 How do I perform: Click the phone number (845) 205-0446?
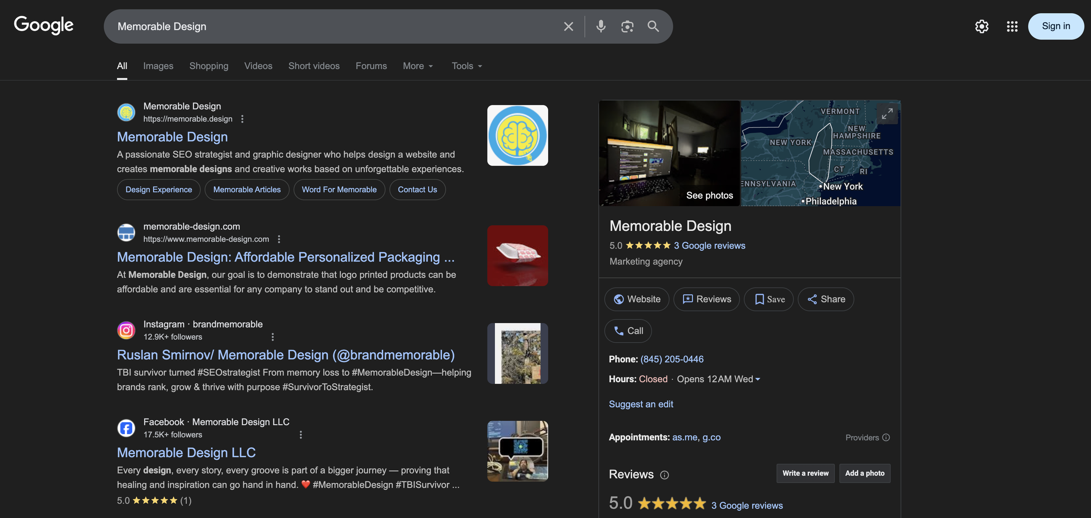(672, 359)
